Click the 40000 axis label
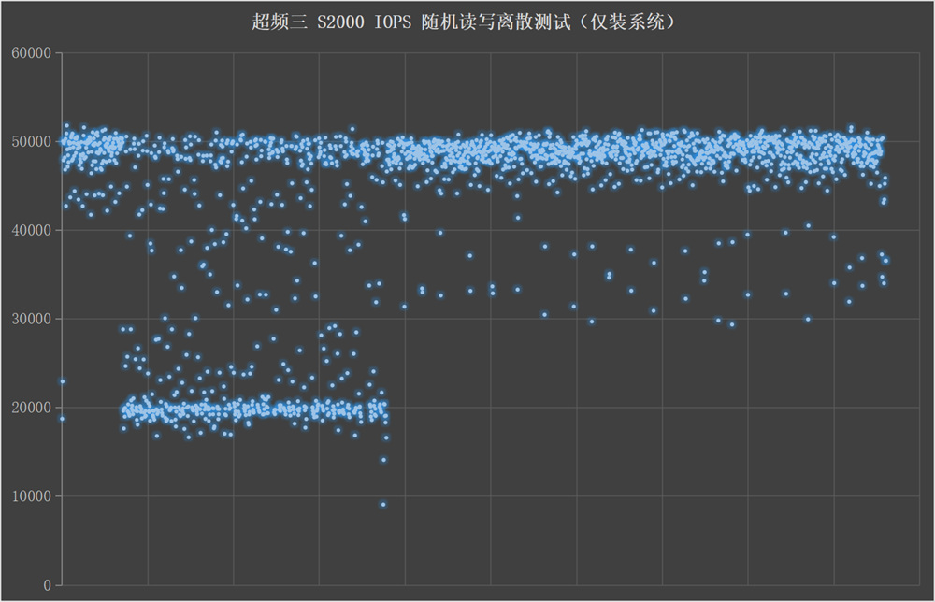This screenshot has height=602, width=935. (x=32, y=231)
